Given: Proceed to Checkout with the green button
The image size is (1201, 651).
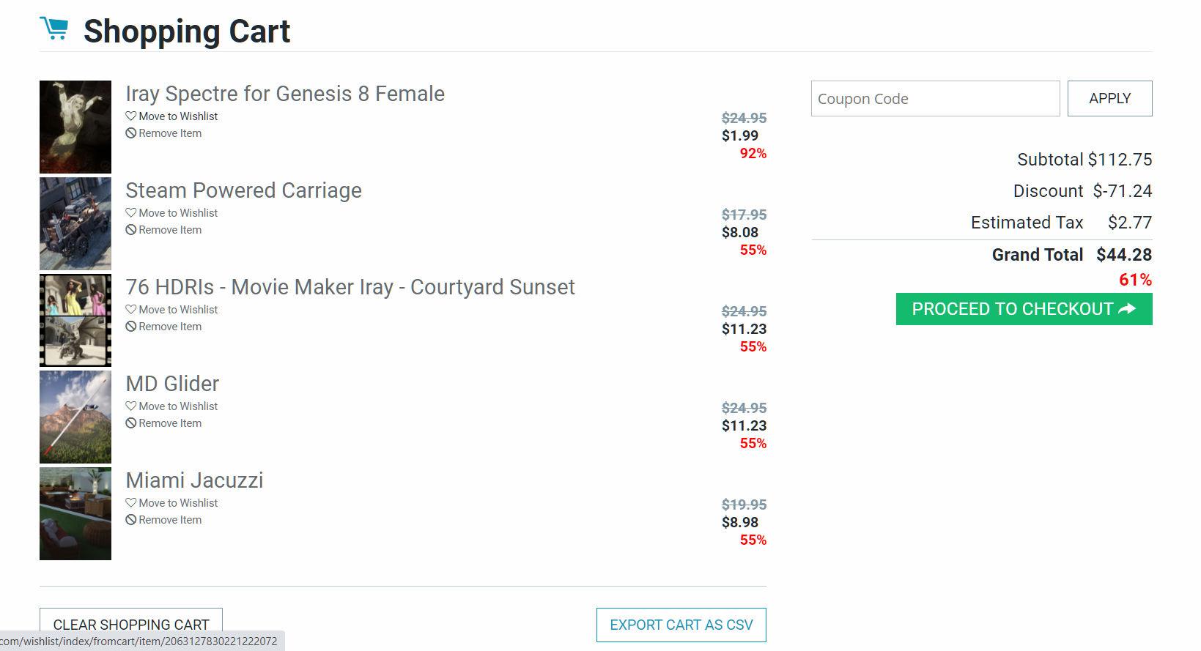Looking at the screenshot, I should tap(1024, 309).
